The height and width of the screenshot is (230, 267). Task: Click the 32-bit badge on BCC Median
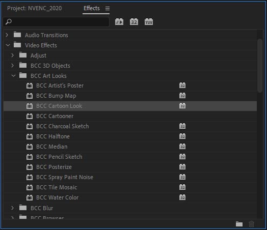pos(182,147)
